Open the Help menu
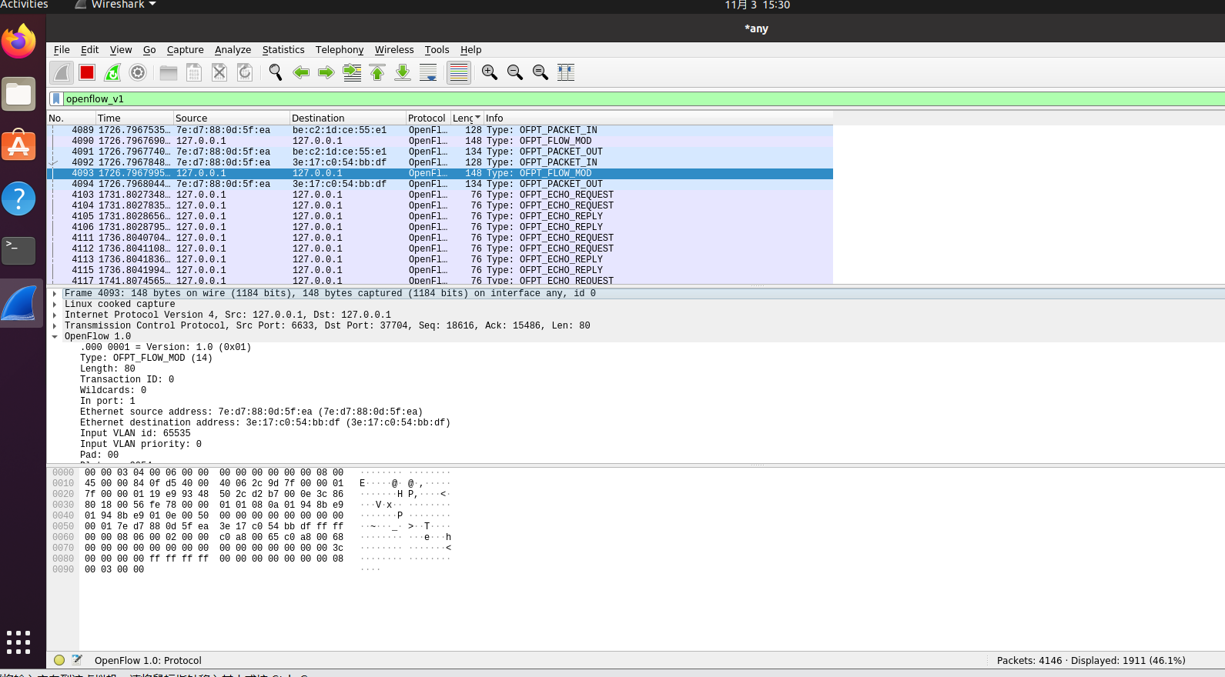 [x=471, y=50]
